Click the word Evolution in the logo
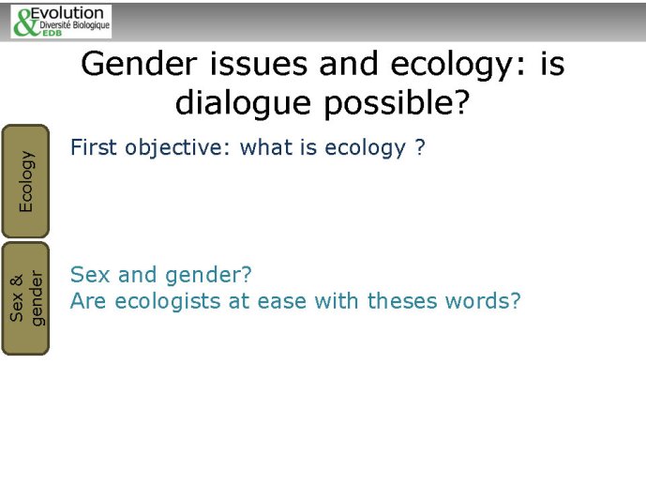Screen dimensions: 646x485 coord(67,13)
